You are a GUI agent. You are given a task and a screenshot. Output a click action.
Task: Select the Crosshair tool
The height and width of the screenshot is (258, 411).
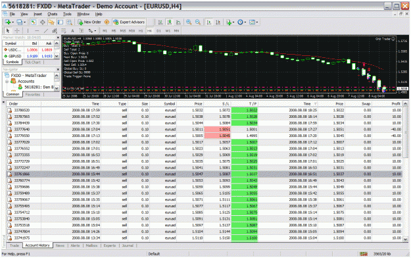click(17, 31)
